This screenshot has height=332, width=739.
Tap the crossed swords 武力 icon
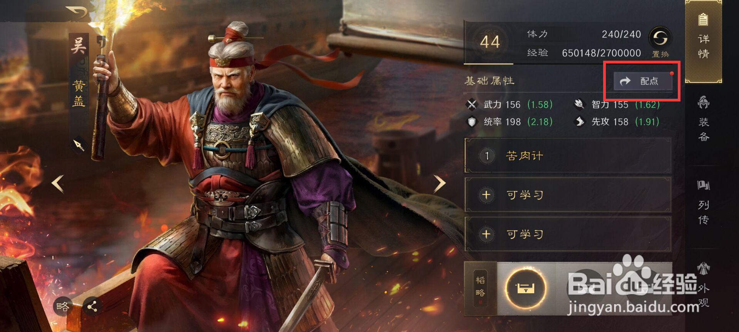point(471,104)
